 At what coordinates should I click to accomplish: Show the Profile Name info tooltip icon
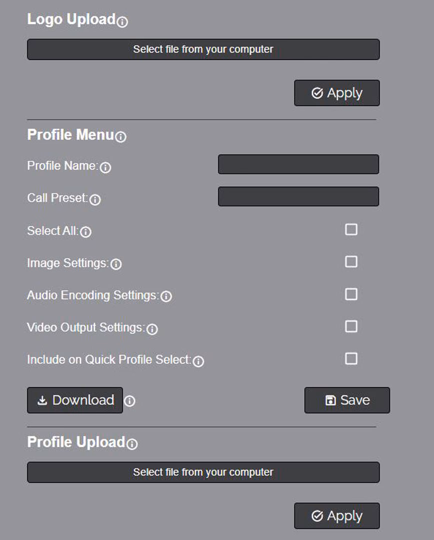pos(105,167)
